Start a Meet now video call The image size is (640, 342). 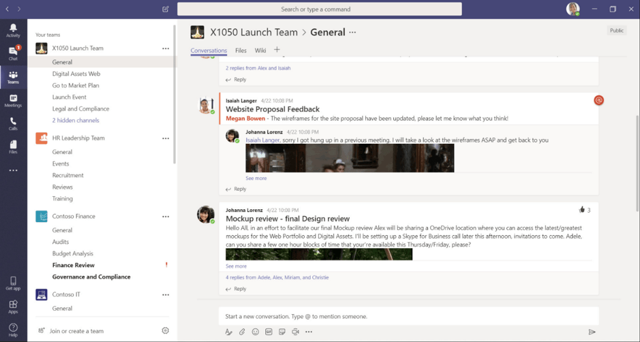(x=295, y=332)
